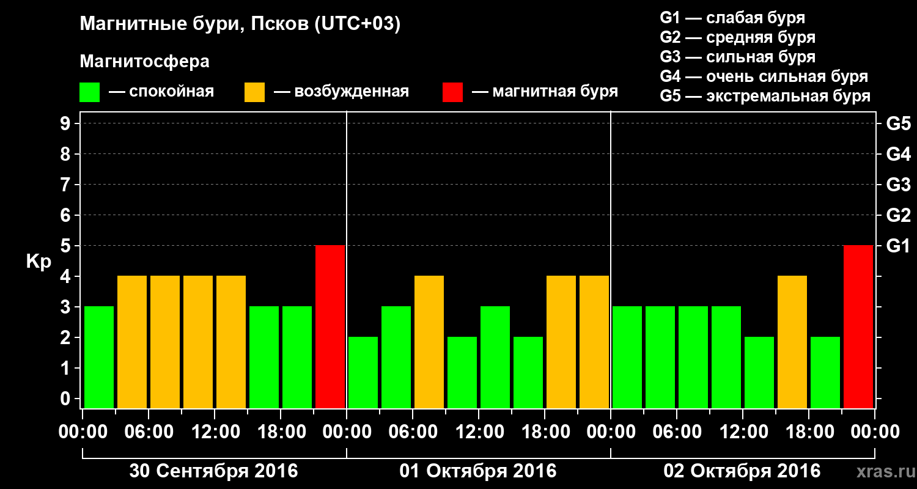Click the 'G3 — сильная буря' legend line
This screenshot has width=917, height=489.
point(738,57)
